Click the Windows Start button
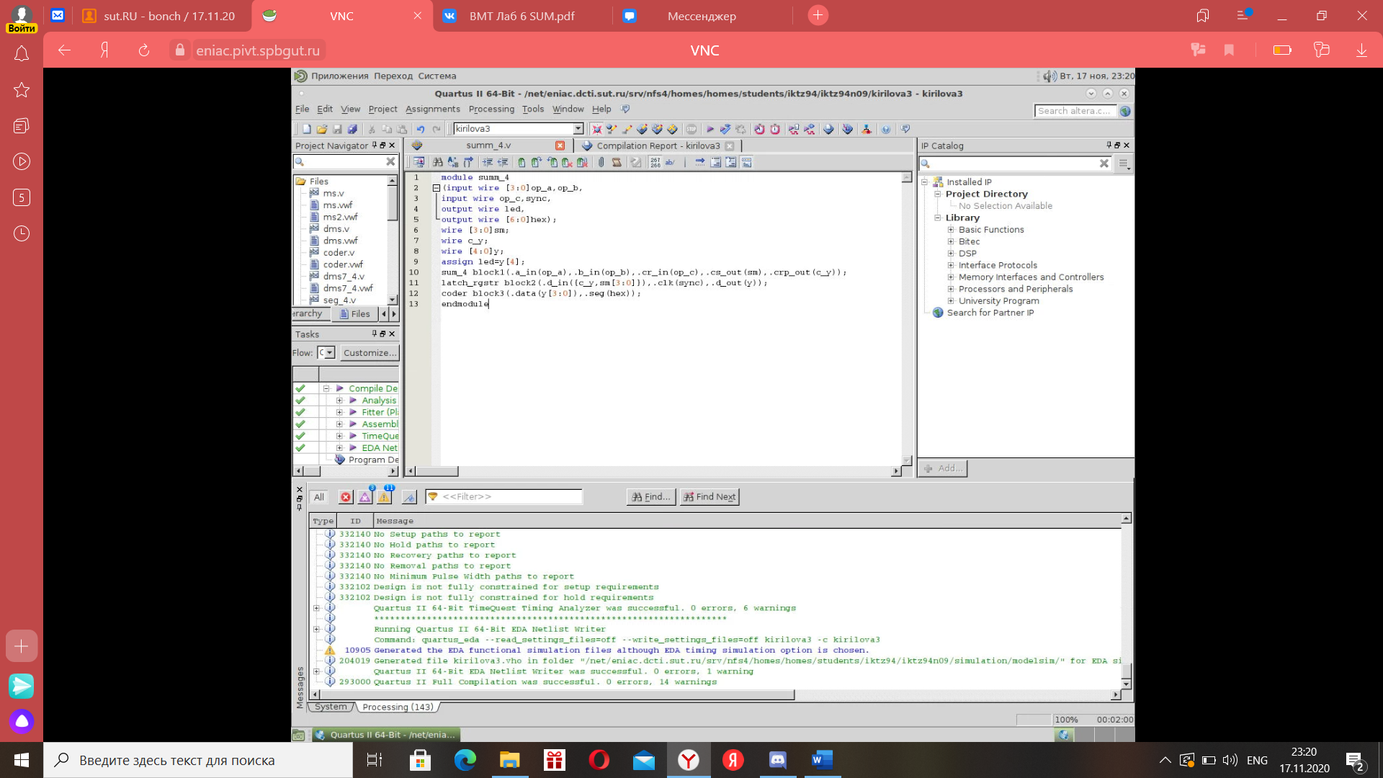Viewport: 1383px width, 778px height. point(22,760)
